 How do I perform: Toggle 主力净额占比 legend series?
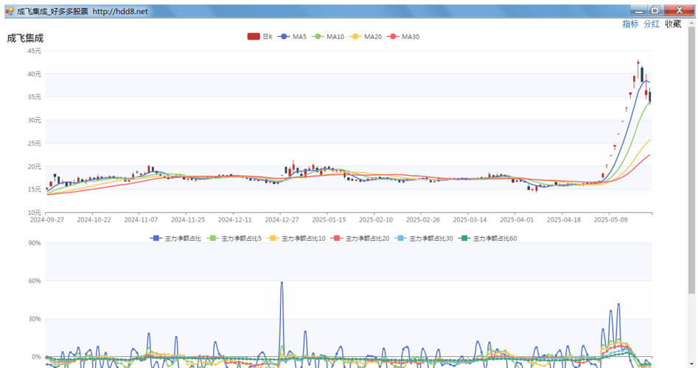(x=175, y=238)
